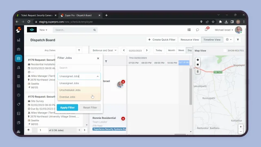Enable the Show Routes checkbox

pos(225,51)
